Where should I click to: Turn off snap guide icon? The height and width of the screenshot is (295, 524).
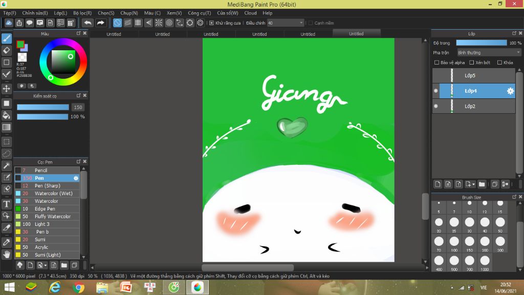(117, 23)
